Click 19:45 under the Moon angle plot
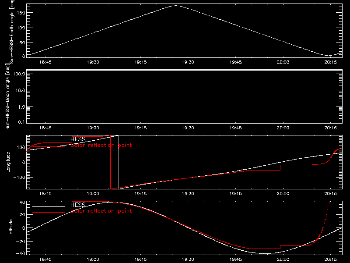The image size is (350, 263). [235, 128]
